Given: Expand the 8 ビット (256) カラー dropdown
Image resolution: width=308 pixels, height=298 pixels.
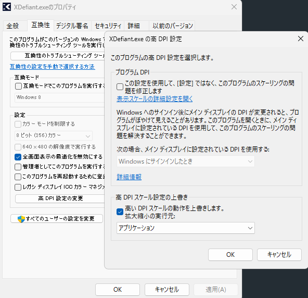Looking at the screenshot, I should 54,135.
